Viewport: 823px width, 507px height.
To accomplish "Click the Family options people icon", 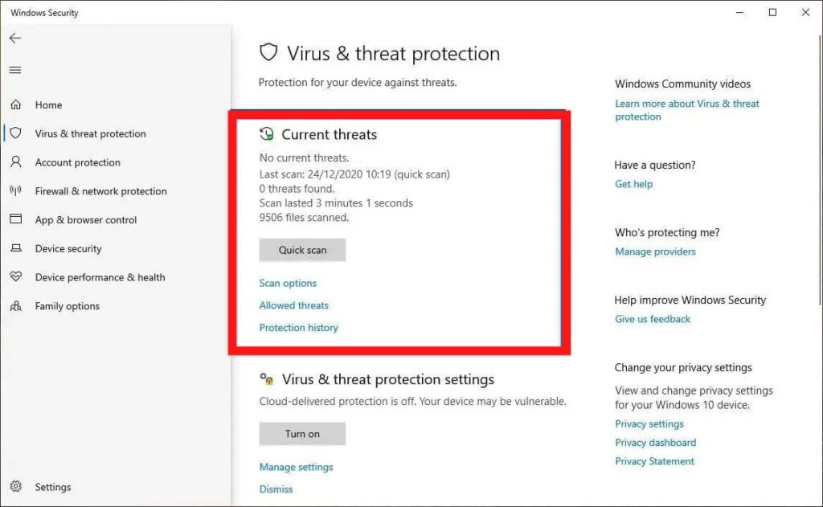I will pyautogui.click(x=15, y=306).
